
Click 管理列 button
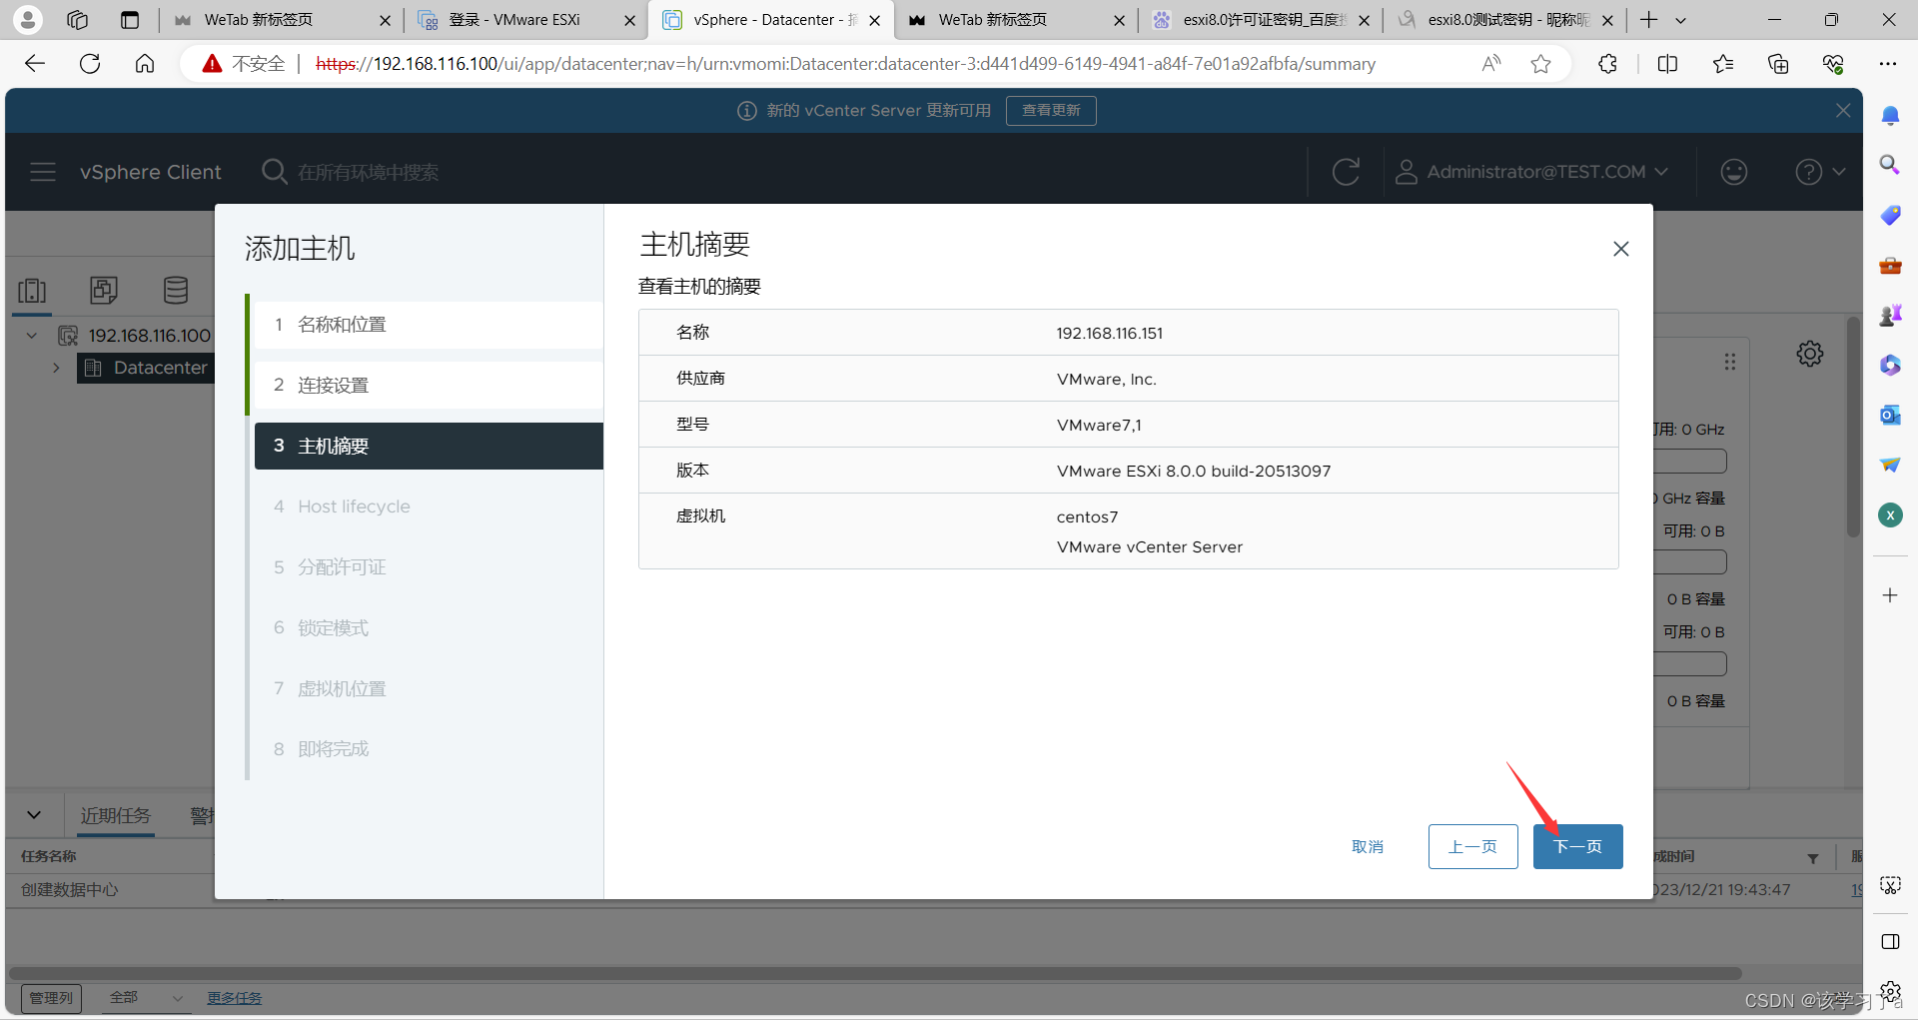point(51,997)
